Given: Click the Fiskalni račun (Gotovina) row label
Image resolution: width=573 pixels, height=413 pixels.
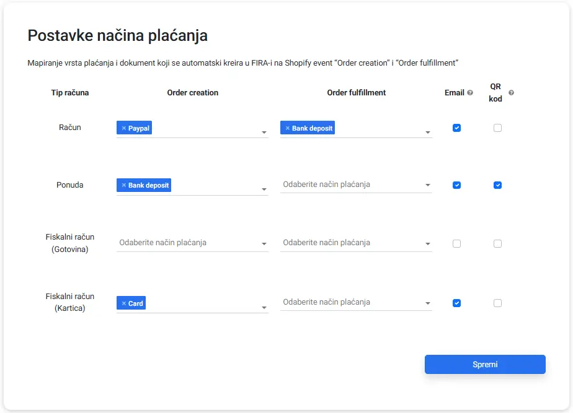Looking at the screenshot, I should tap(70, 243).
